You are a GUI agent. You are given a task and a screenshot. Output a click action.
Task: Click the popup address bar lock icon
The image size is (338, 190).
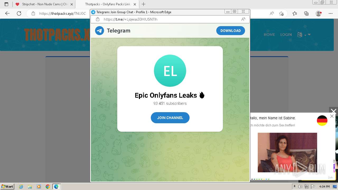[x=98, y=19]
